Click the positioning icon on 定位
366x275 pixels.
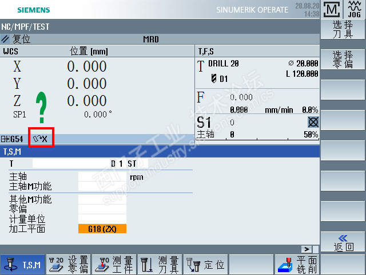point(194,265)
